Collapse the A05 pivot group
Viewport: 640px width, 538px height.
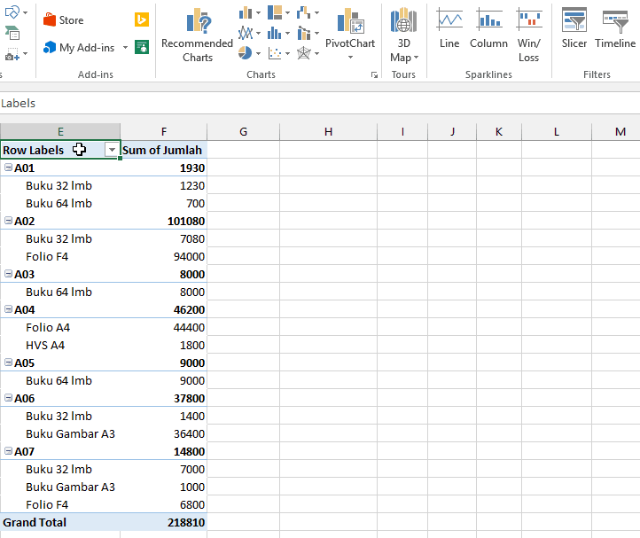click(x=8, y=363)
